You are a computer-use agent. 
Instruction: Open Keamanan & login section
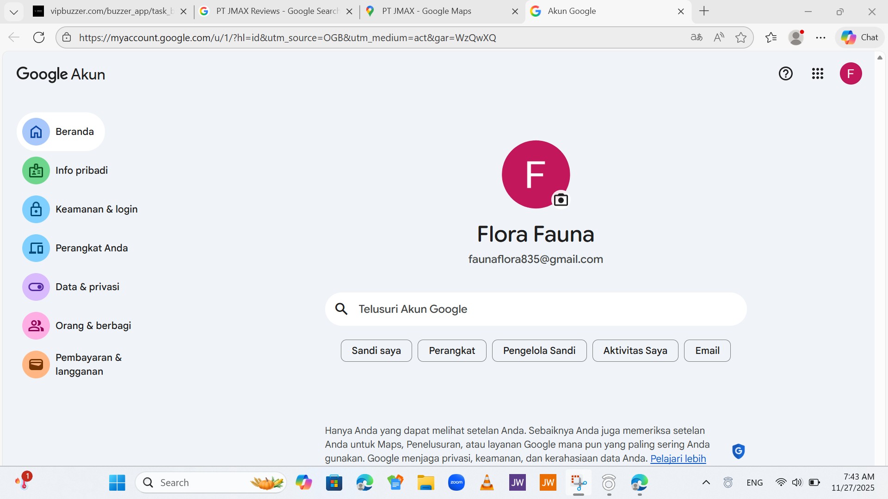(x=96, y=209)
